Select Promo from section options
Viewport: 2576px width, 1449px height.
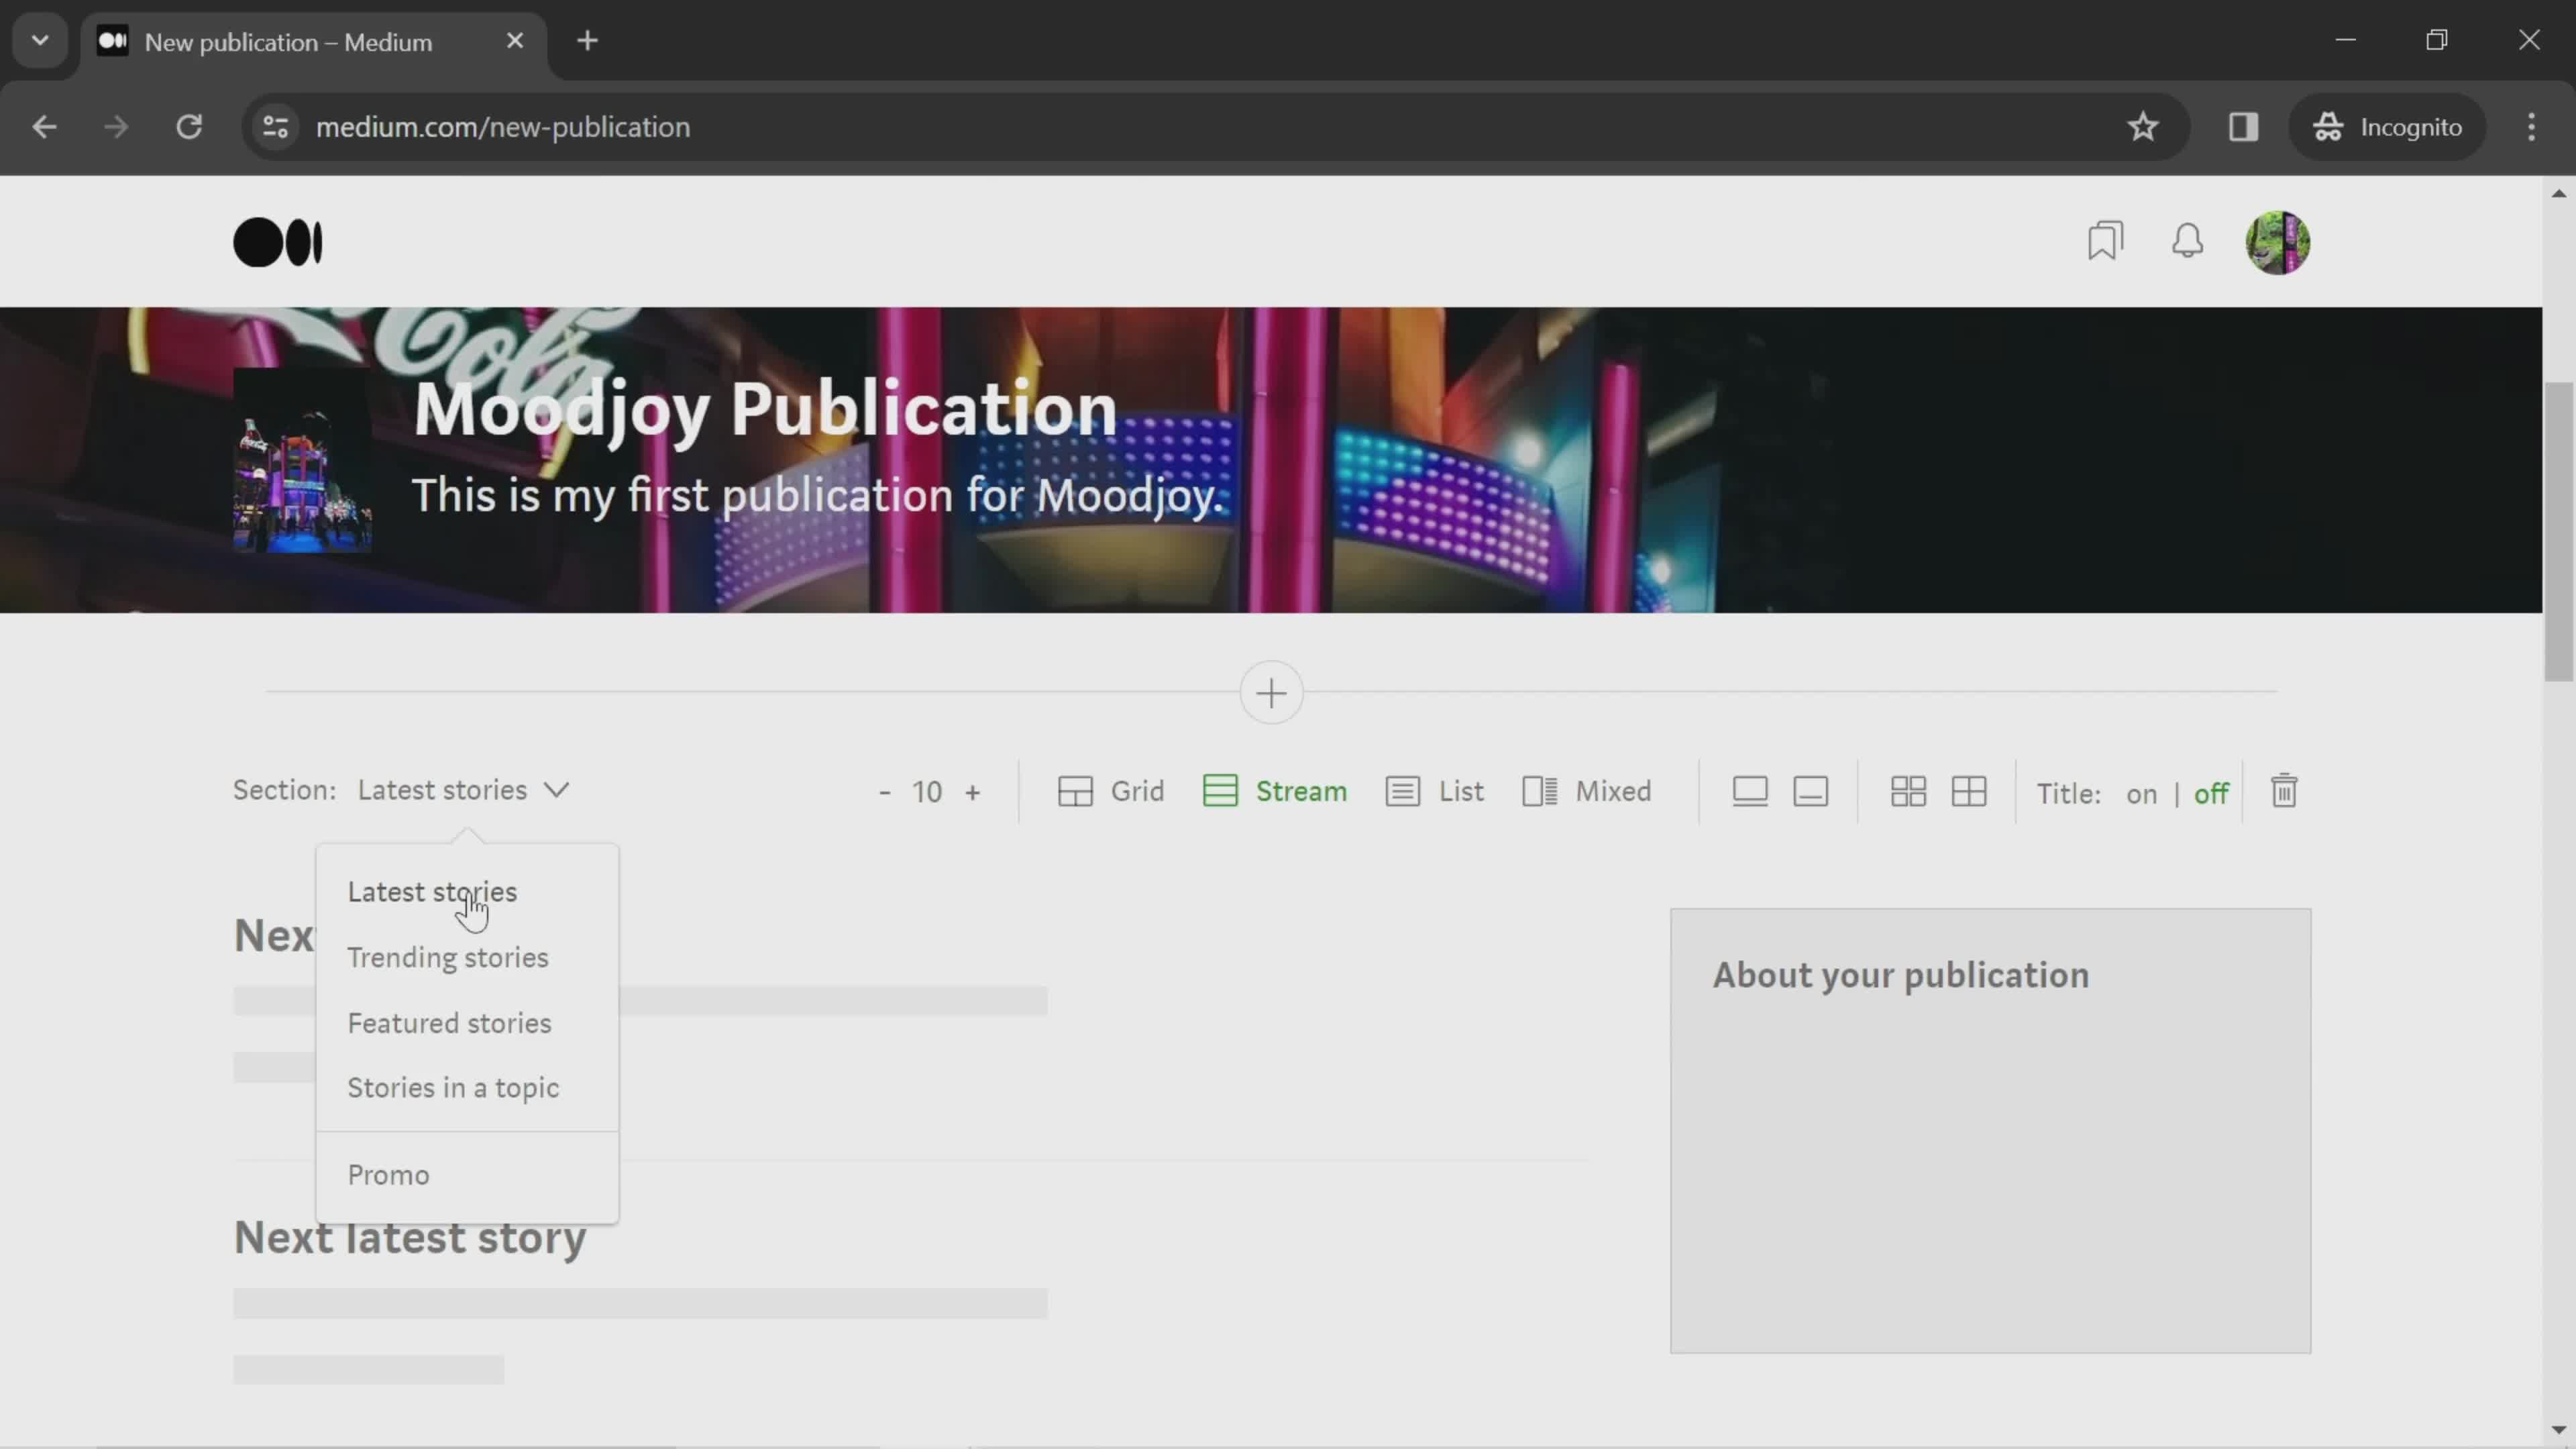(389, 1175)
